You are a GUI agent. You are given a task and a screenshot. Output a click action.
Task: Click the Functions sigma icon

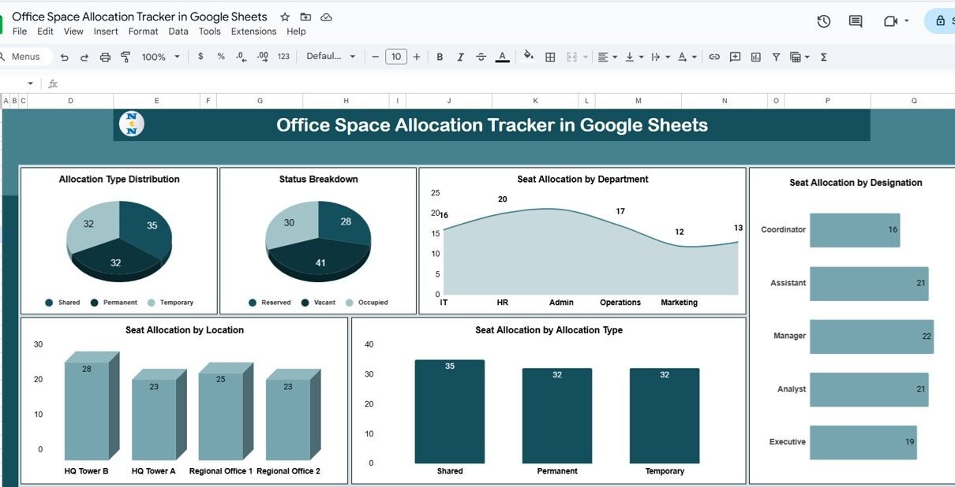823,57
